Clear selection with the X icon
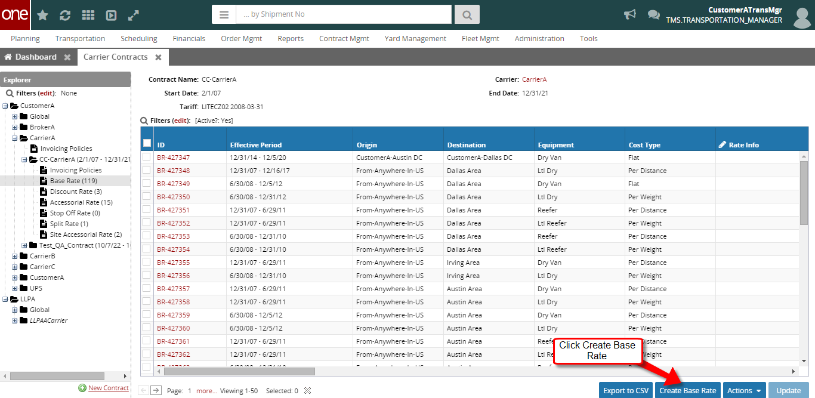 307,391
